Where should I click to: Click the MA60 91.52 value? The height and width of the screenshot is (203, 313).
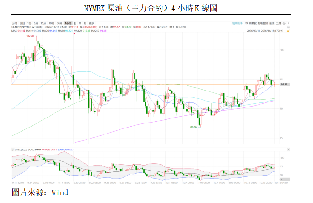(65, 31)
